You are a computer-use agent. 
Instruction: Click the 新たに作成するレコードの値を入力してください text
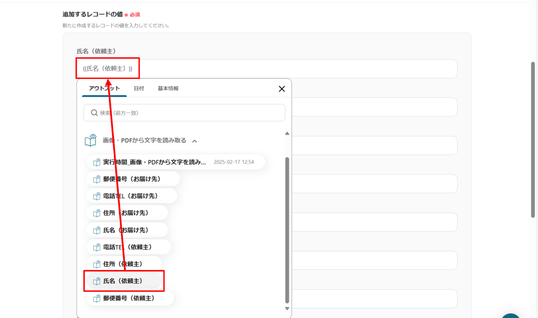click(x=116, y=26)
